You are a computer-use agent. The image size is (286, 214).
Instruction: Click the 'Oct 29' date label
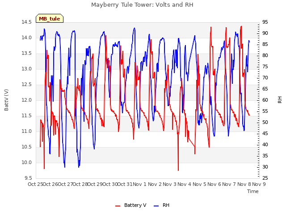[95, 184]
